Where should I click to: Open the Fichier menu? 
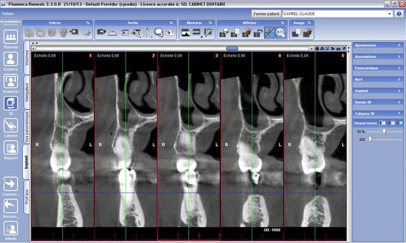click(8, 14)
